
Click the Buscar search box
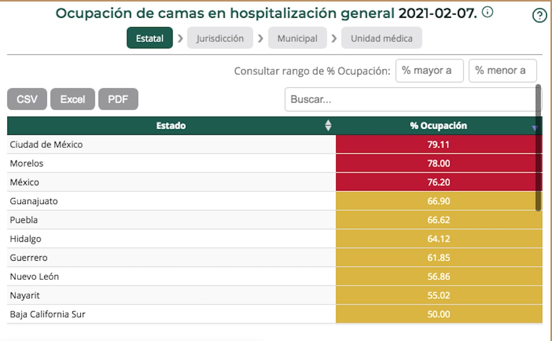click(409, 100)
